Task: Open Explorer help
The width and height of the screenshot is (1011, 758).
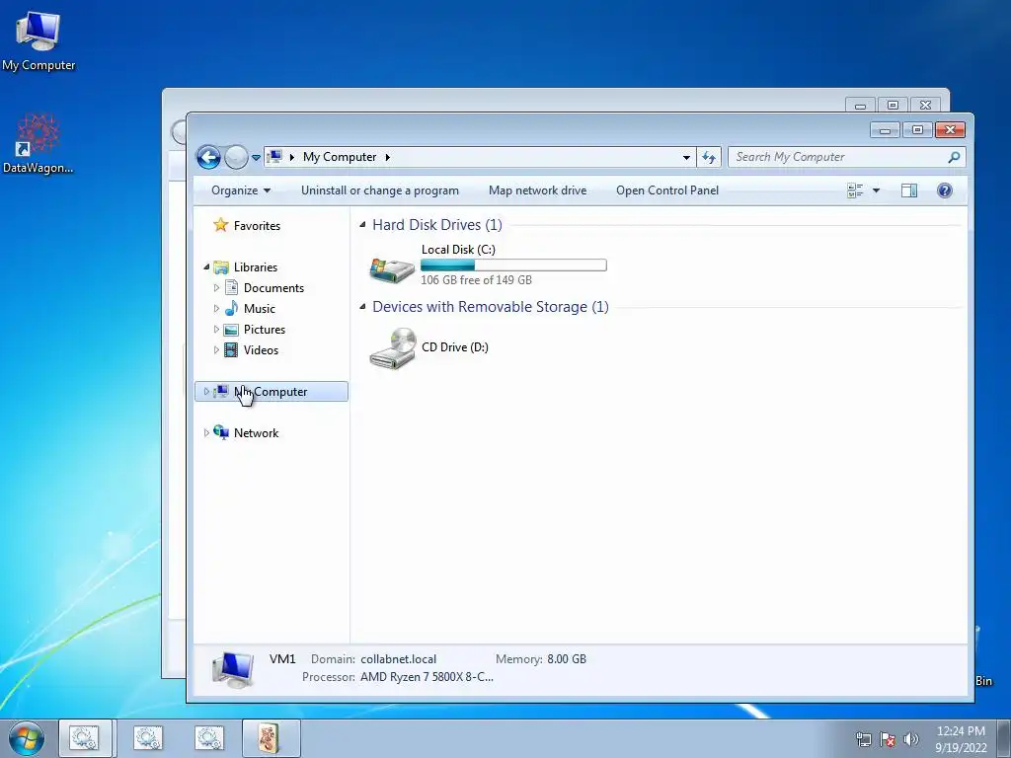Action: point(945,190)
